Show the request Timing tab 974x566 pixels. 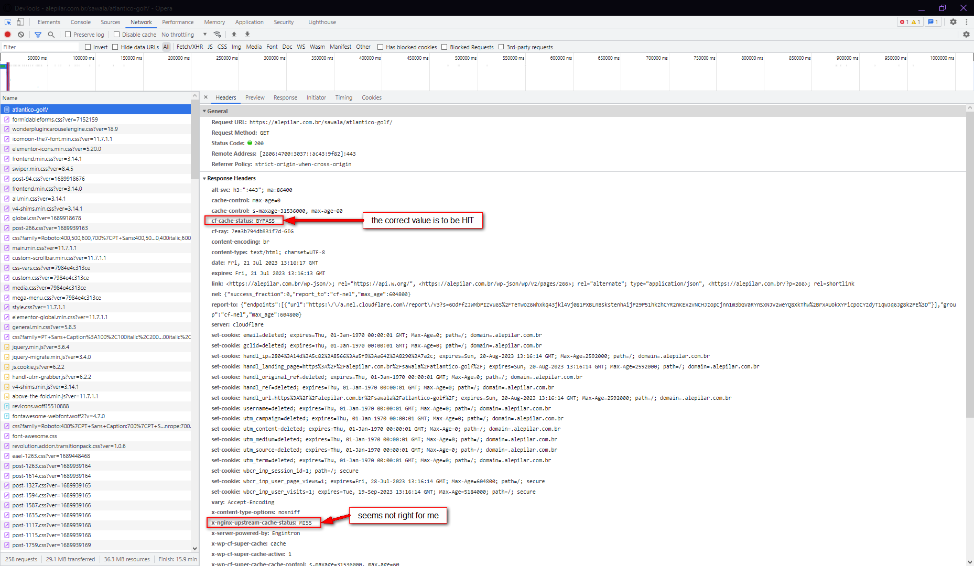coord(344,97)
